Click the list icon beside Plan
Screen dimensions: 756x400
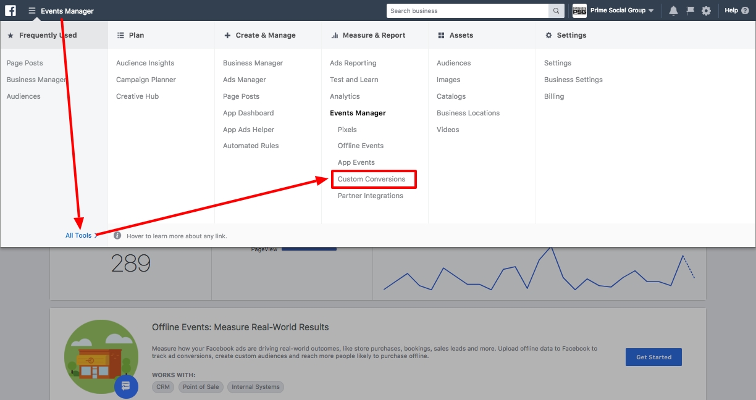click(x=120, y=36)
